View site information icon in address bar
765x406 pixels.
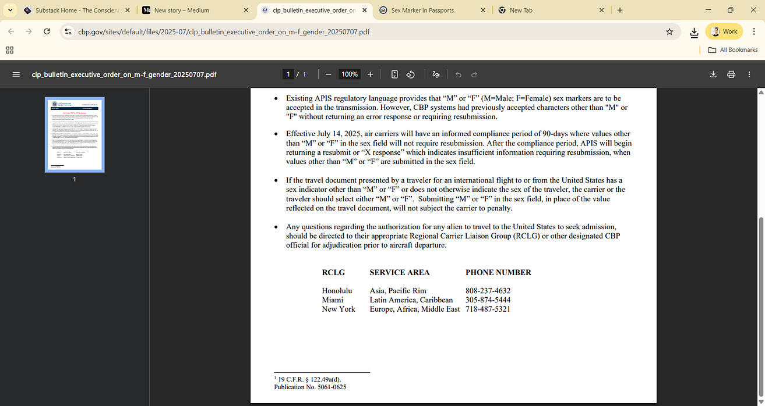point(68,32)
